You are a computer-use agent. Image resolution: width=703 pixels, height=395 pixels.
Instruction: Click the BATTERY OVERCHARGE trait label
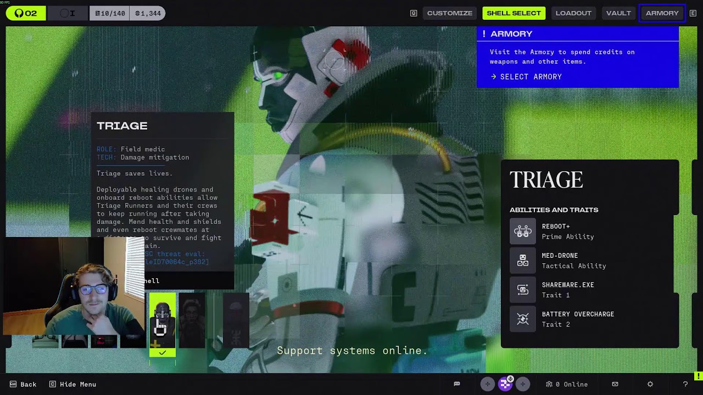pyautogui.click(x=578, y=314)
